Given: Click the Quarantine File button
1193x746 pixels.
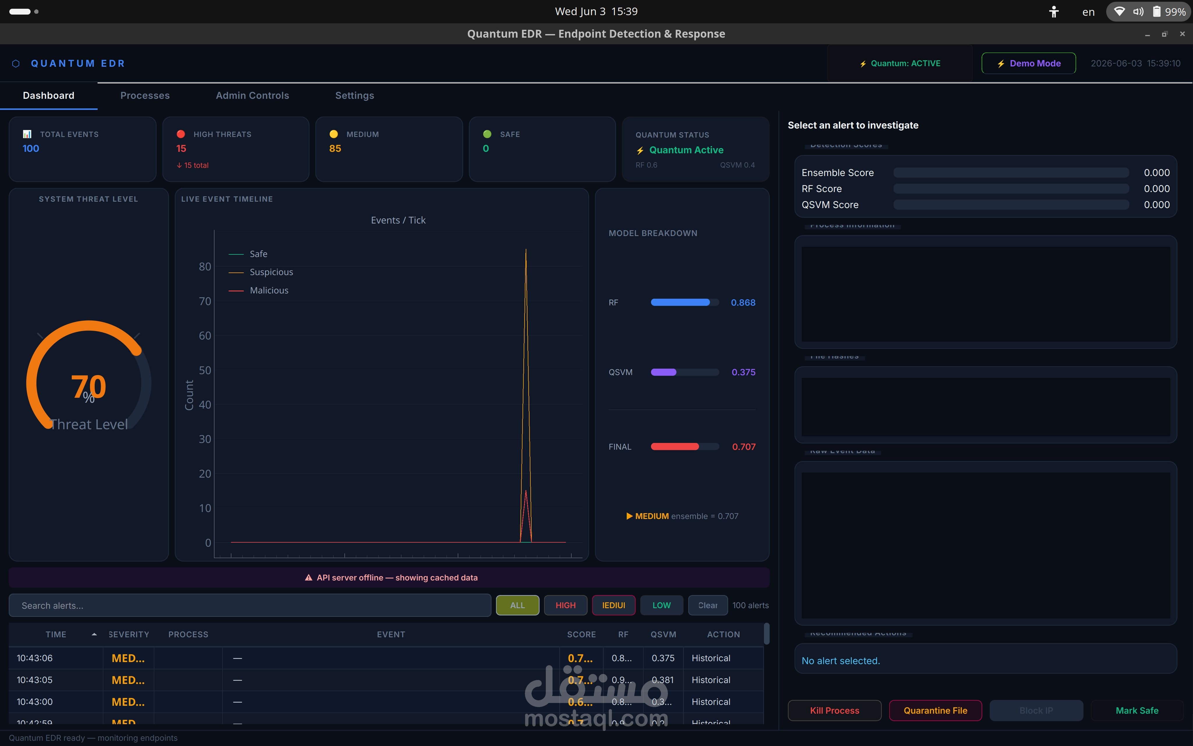Looking at the screenshot, I should point(935,710).
